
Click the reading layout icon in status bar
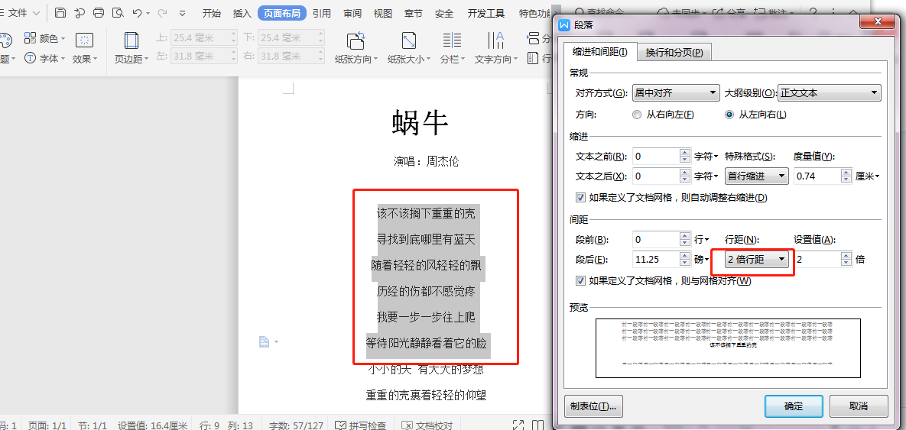538,425
